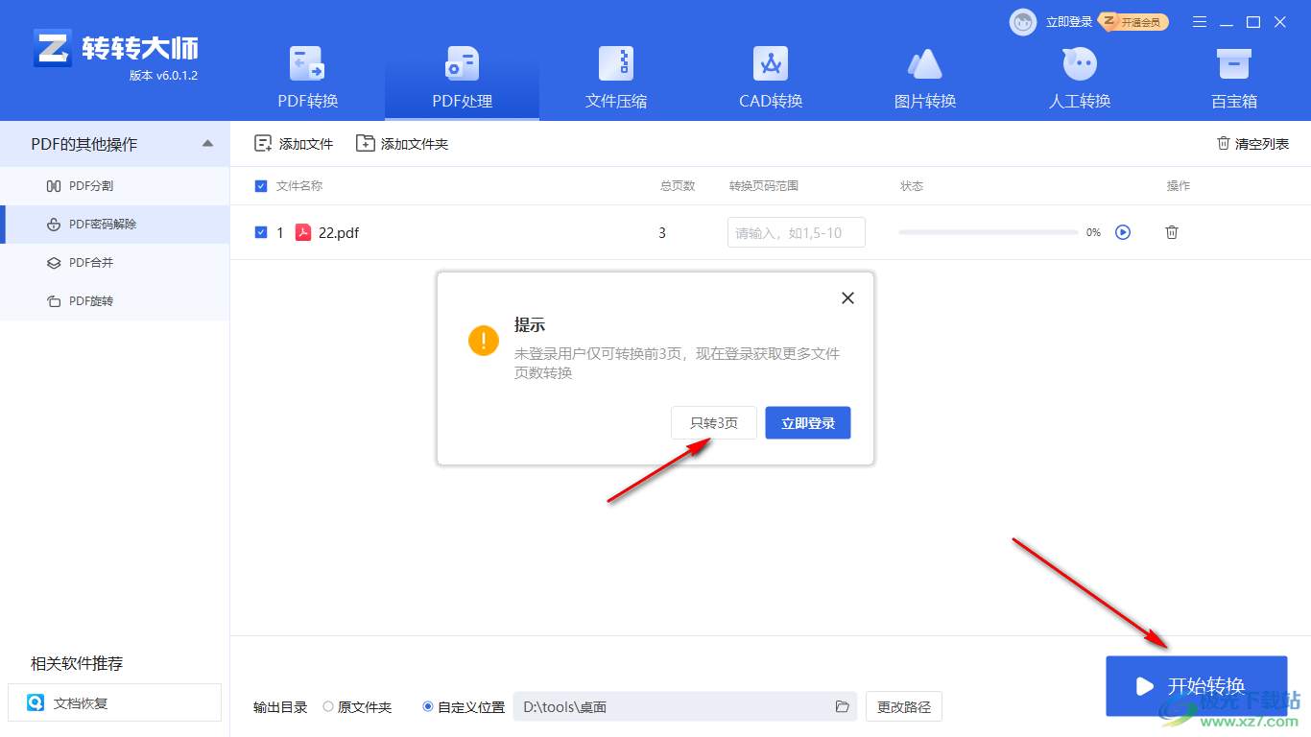
Task: Open the CAD转换 tab
Action: [x=771, y=79]
